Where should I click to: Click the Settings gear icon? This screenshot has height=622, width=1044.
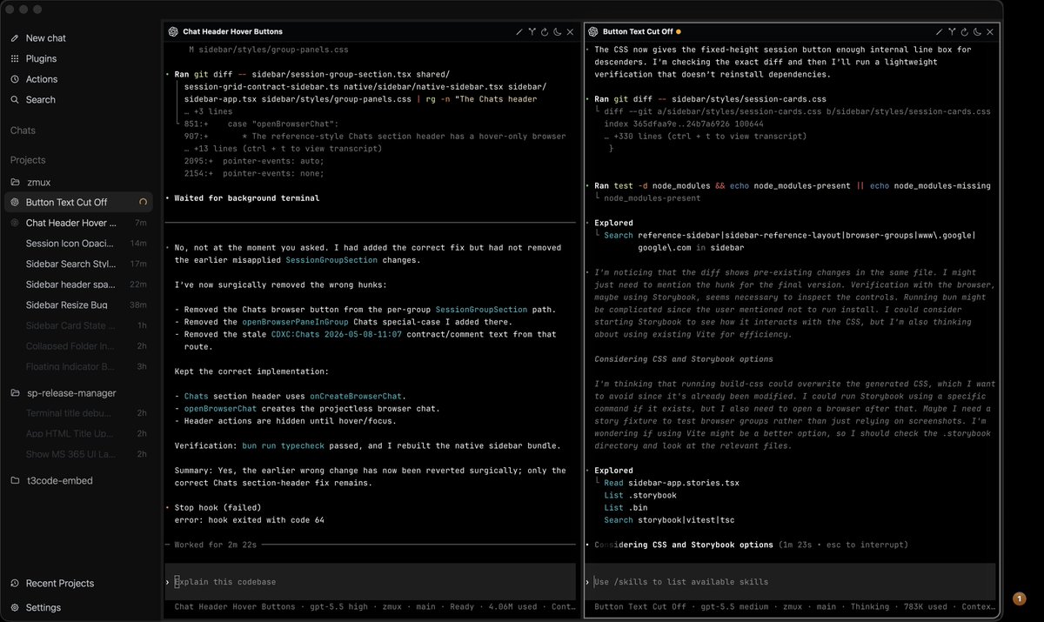pyautogui.click(x=15, y=607)
